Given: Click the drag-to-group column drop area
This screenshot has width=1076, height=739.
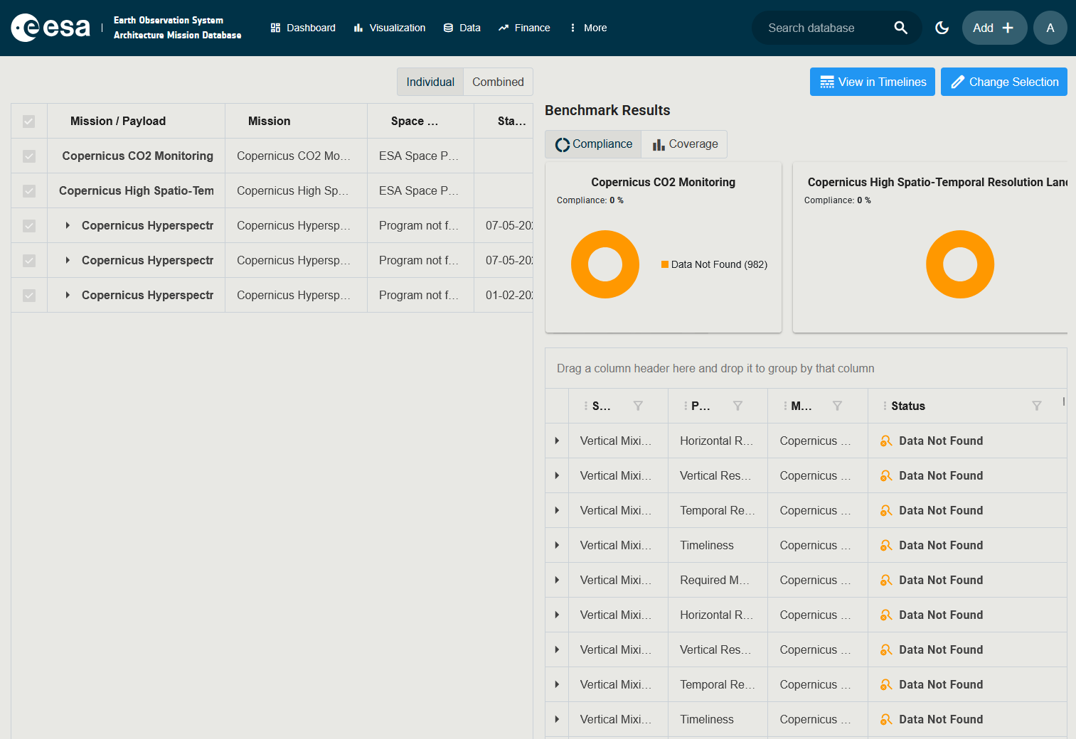Looking at the screenshot, I should (806, 368).
